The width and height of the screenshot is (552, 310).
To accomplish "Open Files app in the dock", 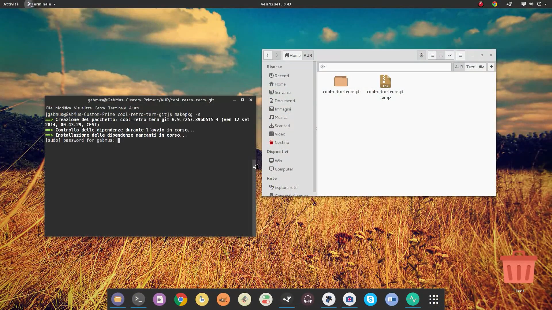I will pos(118,299).
